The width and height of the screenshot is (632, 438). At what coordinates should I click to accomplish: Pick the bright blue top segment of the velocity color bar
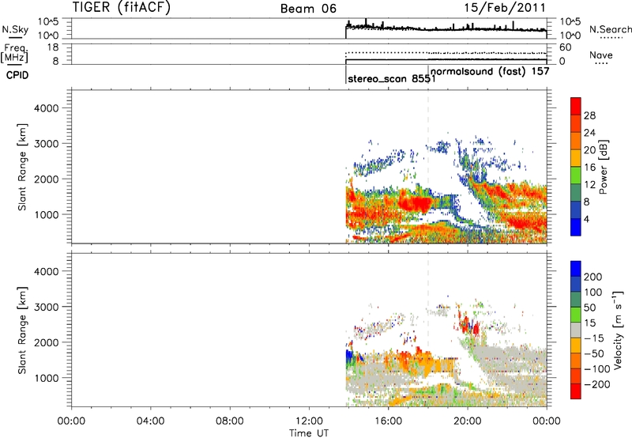pyautogui.click(x=576, y=269)
